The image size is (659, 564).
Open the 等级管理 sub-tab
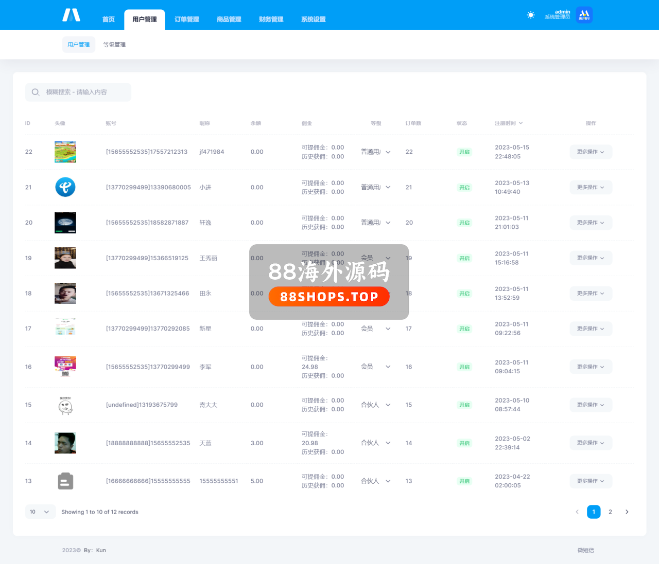(114, 45)
